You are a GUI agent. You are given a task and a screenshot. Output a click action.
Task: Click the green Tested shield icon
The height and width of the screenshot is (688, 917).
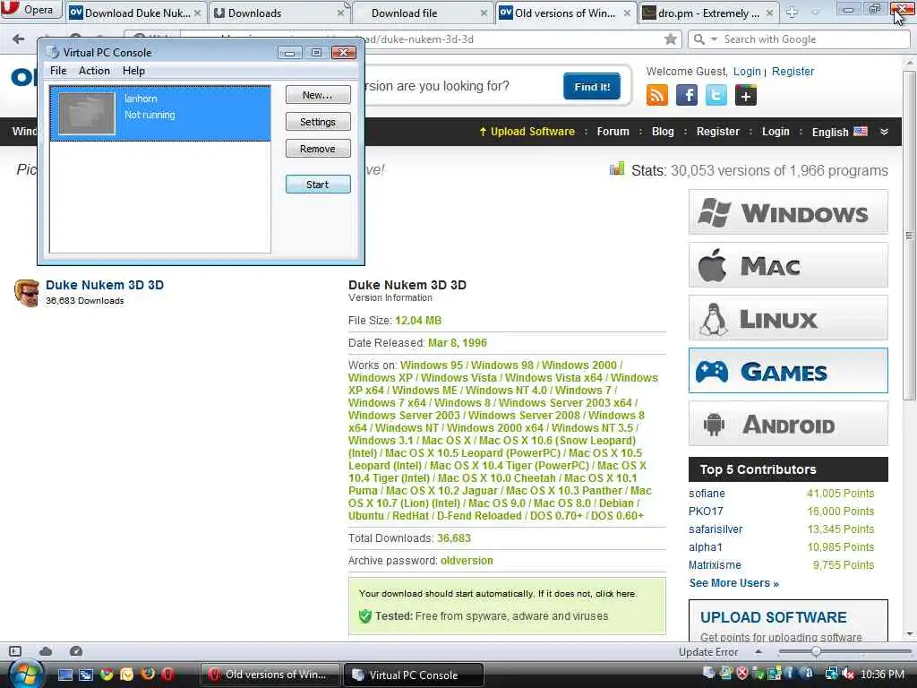(x=365, y=616)
